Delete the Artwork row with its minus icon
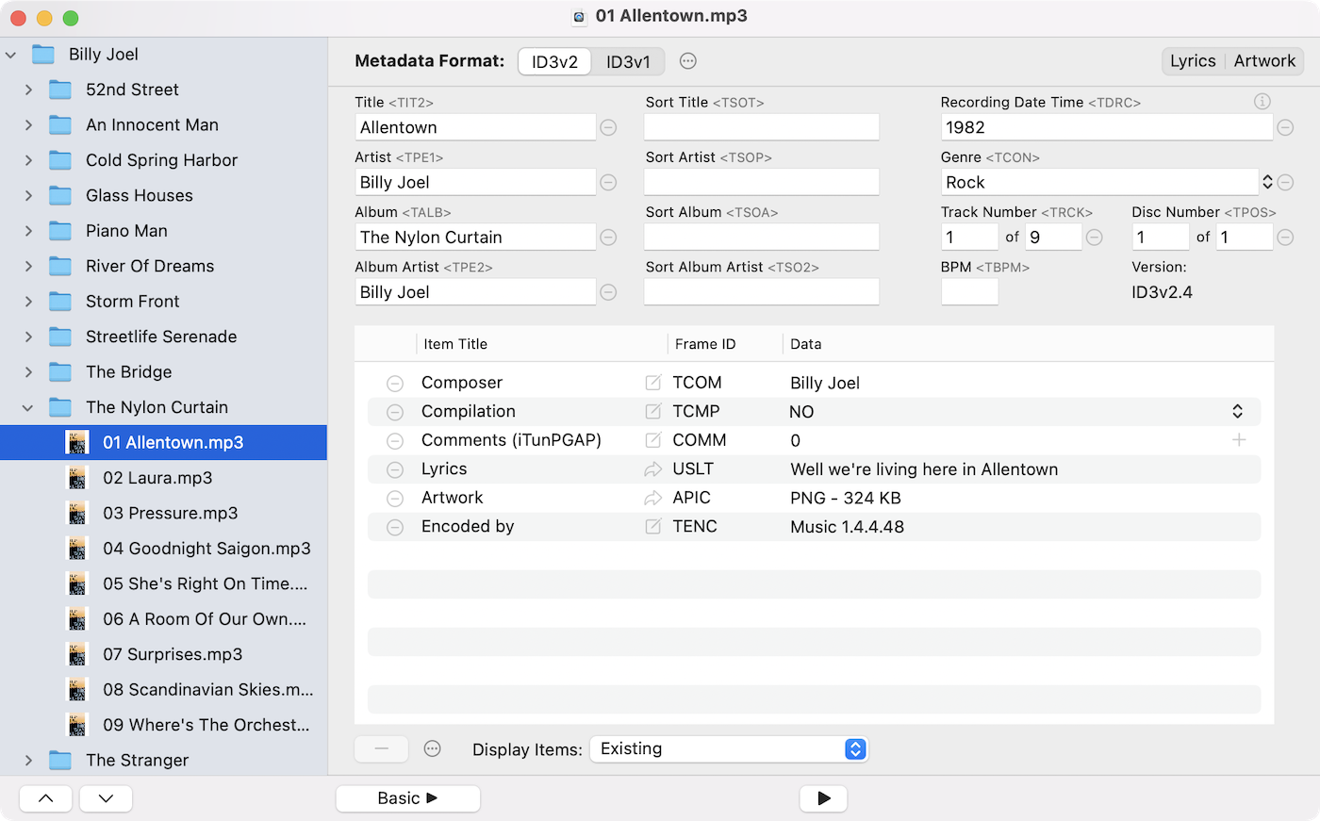 [395, 499]
